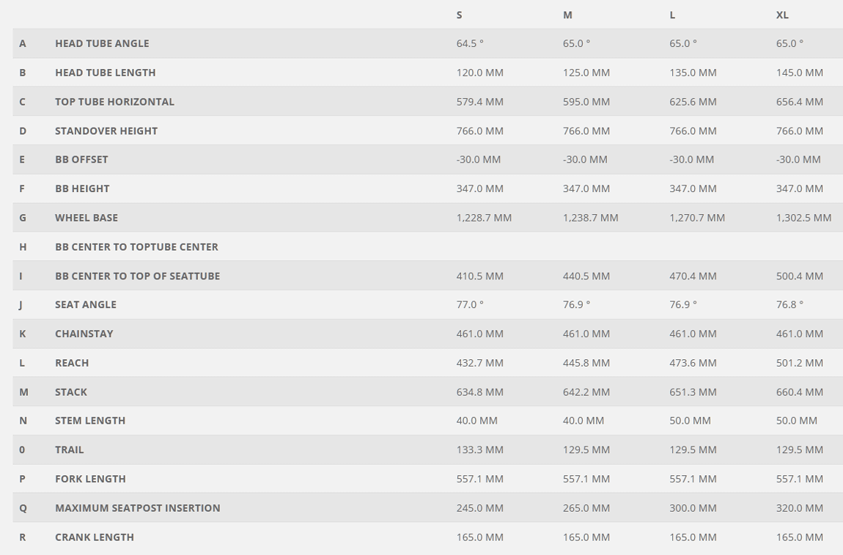Screen dimensions: 843x555
Task: Select the S size column header
Action: (459, 15)
